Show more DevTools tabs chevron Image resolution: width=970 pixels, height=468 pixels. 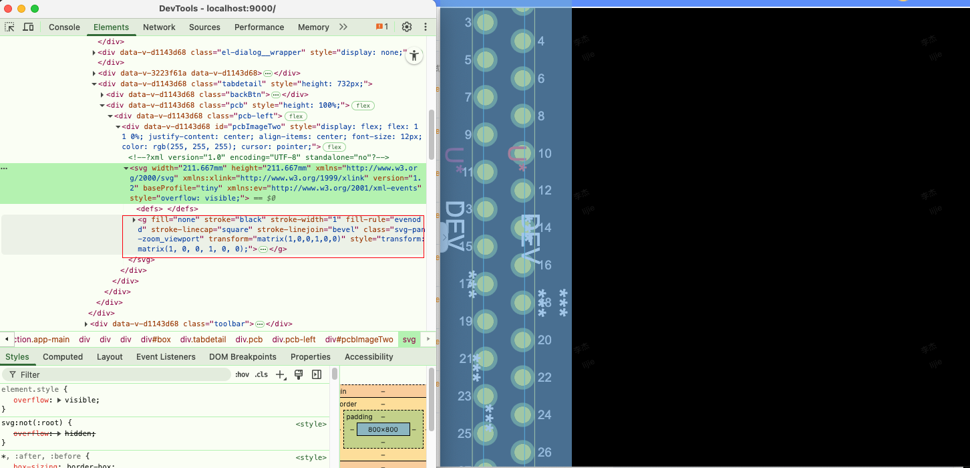343,27
